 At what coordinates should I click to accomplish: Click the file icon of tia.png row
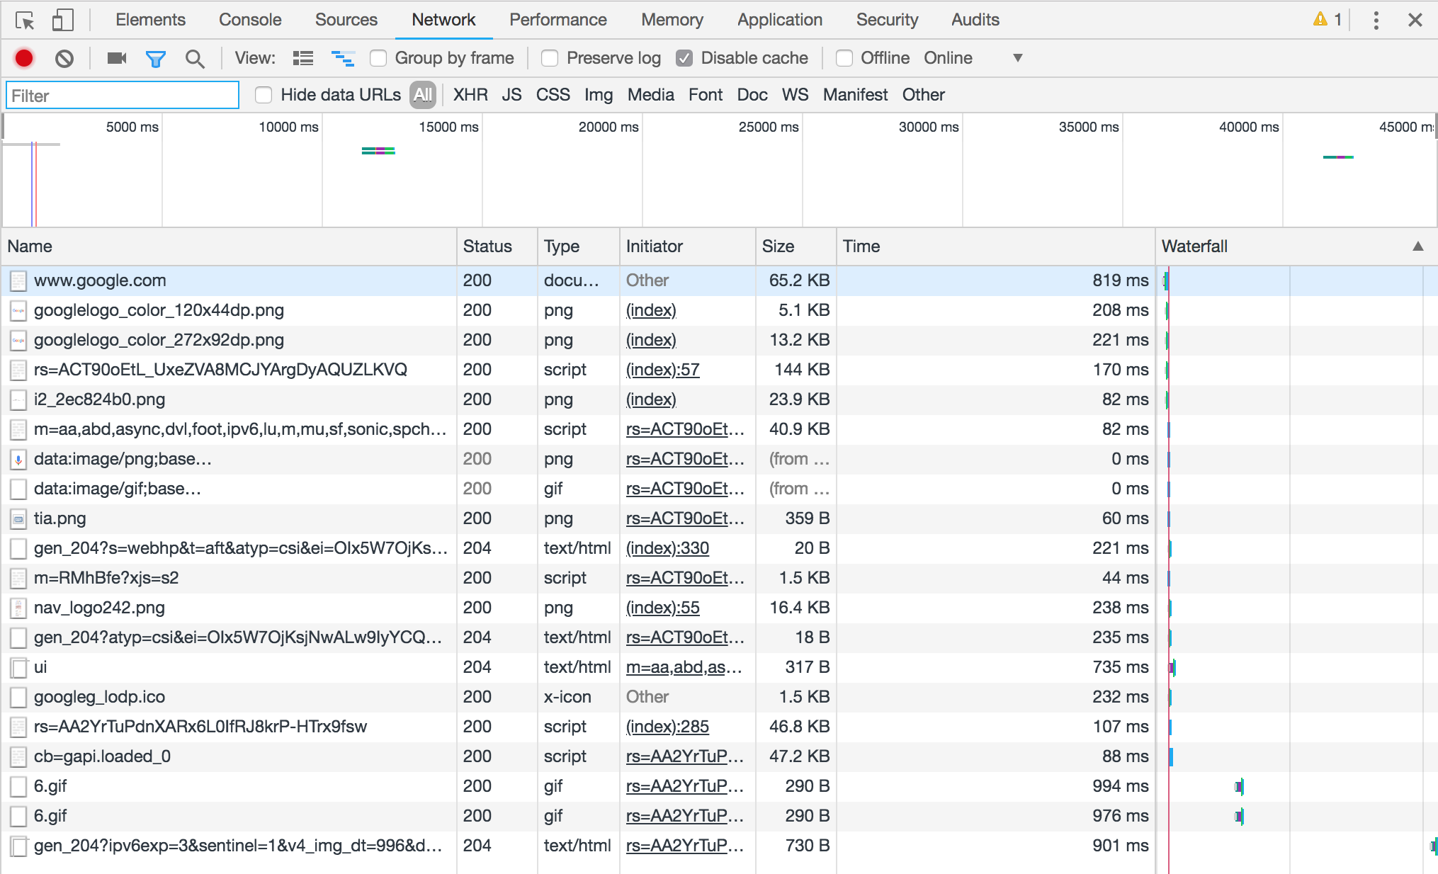(x=18, y=518)
